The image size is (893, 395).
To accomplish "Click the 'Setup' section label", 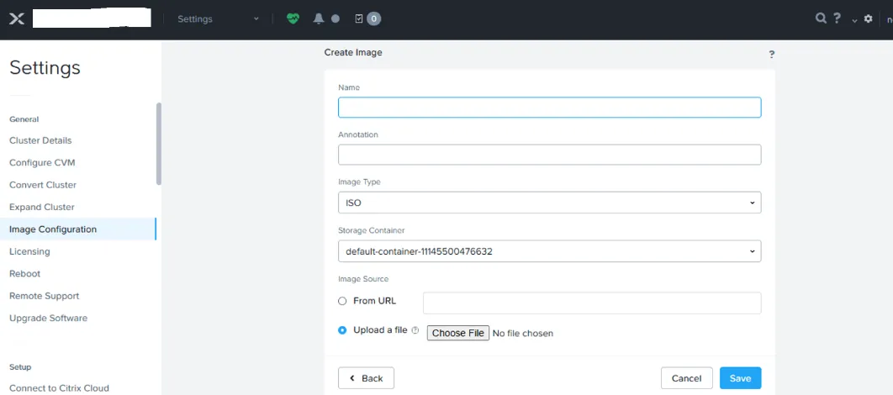I will 20,367.
